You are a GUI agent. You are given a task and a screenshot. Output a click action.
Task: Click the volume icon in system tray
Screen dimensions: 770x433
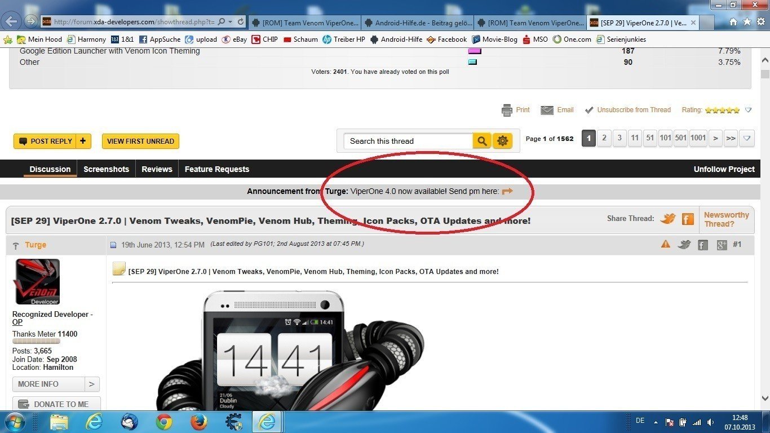(x=710, y=422)
